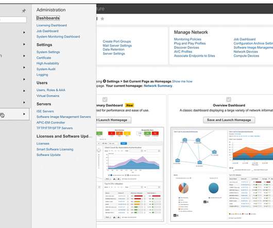Expand the second sidebar menu arrow
This screenshot has height=228, width=273.
point(24,44)
